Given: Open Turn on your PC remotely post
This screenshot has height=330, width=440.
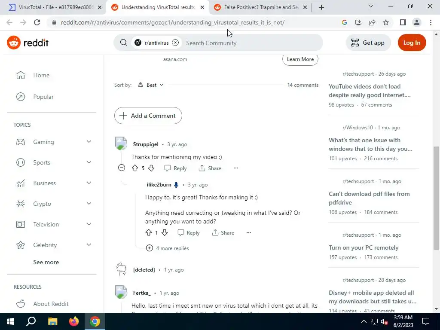Looking at the screenshot, I should [x=364, y=247].
